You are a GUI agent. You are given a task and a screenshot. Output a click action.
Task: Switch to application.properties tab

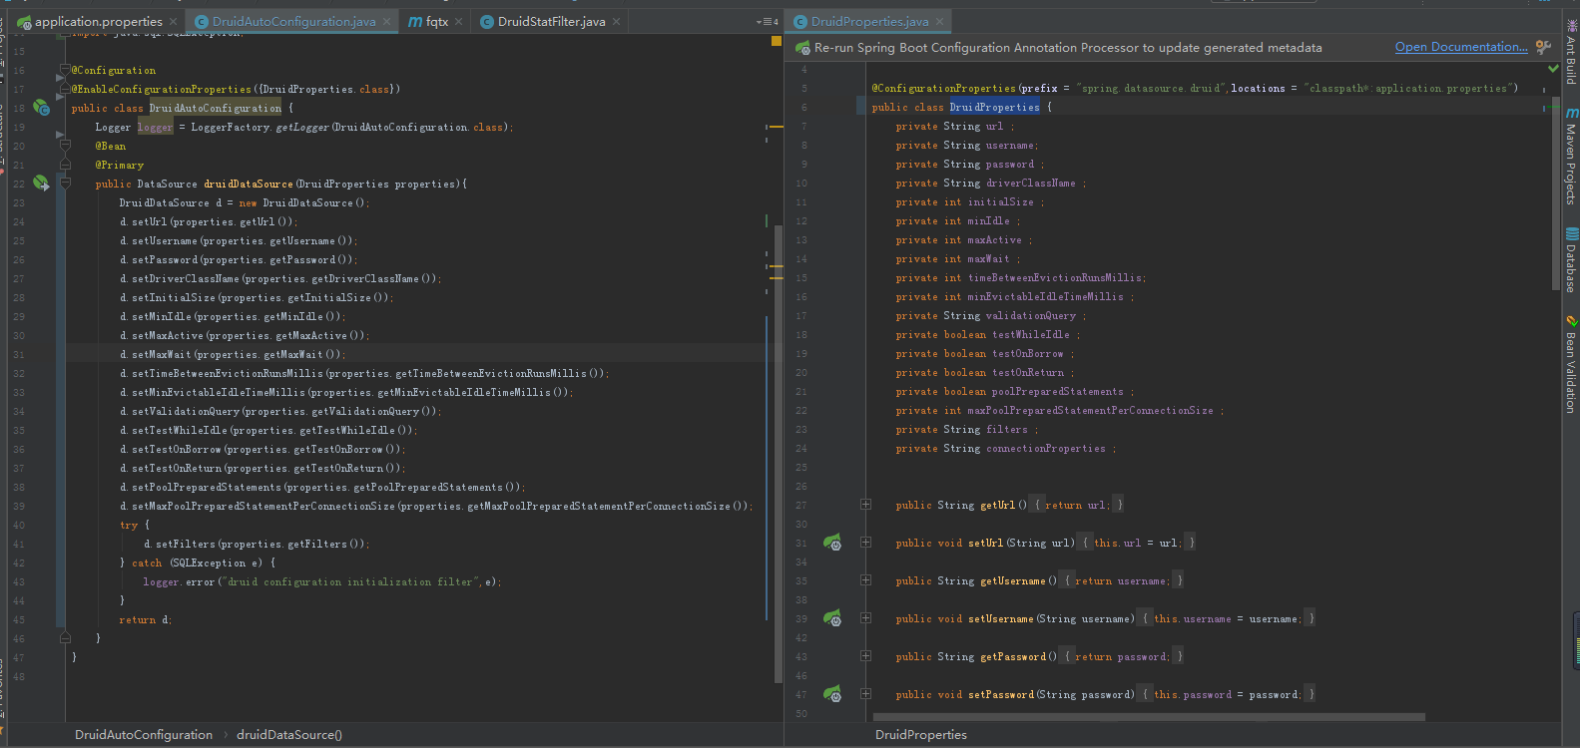98,22
